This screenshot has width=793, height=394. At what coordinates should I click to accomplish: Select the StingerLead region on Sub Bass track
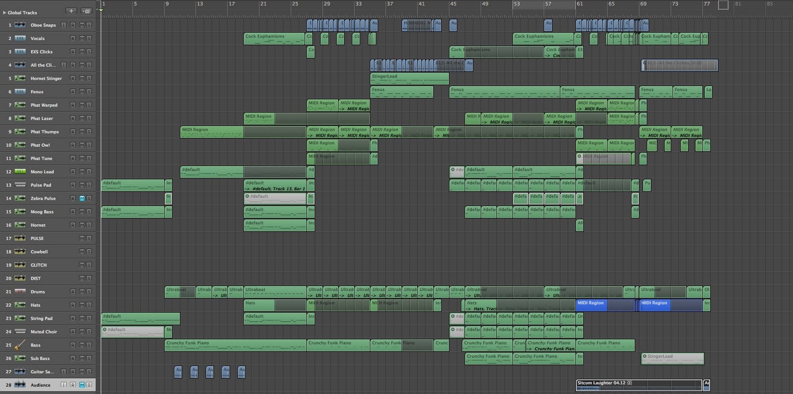pos(672,358)
